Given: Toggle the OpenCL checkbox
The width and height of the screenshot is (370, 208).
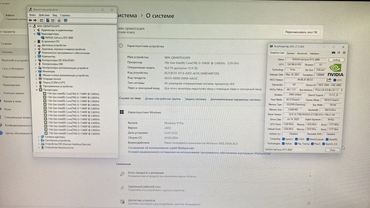Looking at the screenshot, I should 283,139.
